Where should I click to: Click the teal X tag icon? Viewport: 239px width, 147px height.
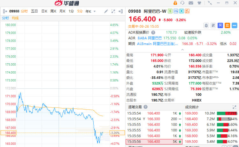tap(181, 11)
